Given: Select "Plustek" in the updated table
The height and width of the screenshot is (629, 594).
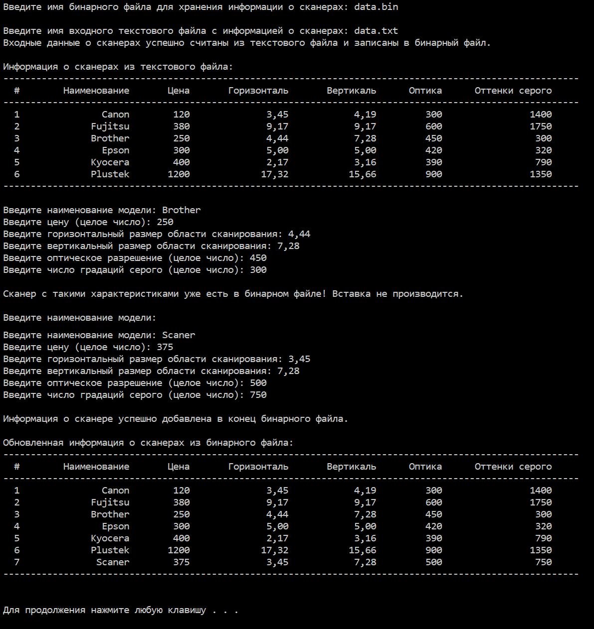Looking at the screenshot, I should point(110,550).
